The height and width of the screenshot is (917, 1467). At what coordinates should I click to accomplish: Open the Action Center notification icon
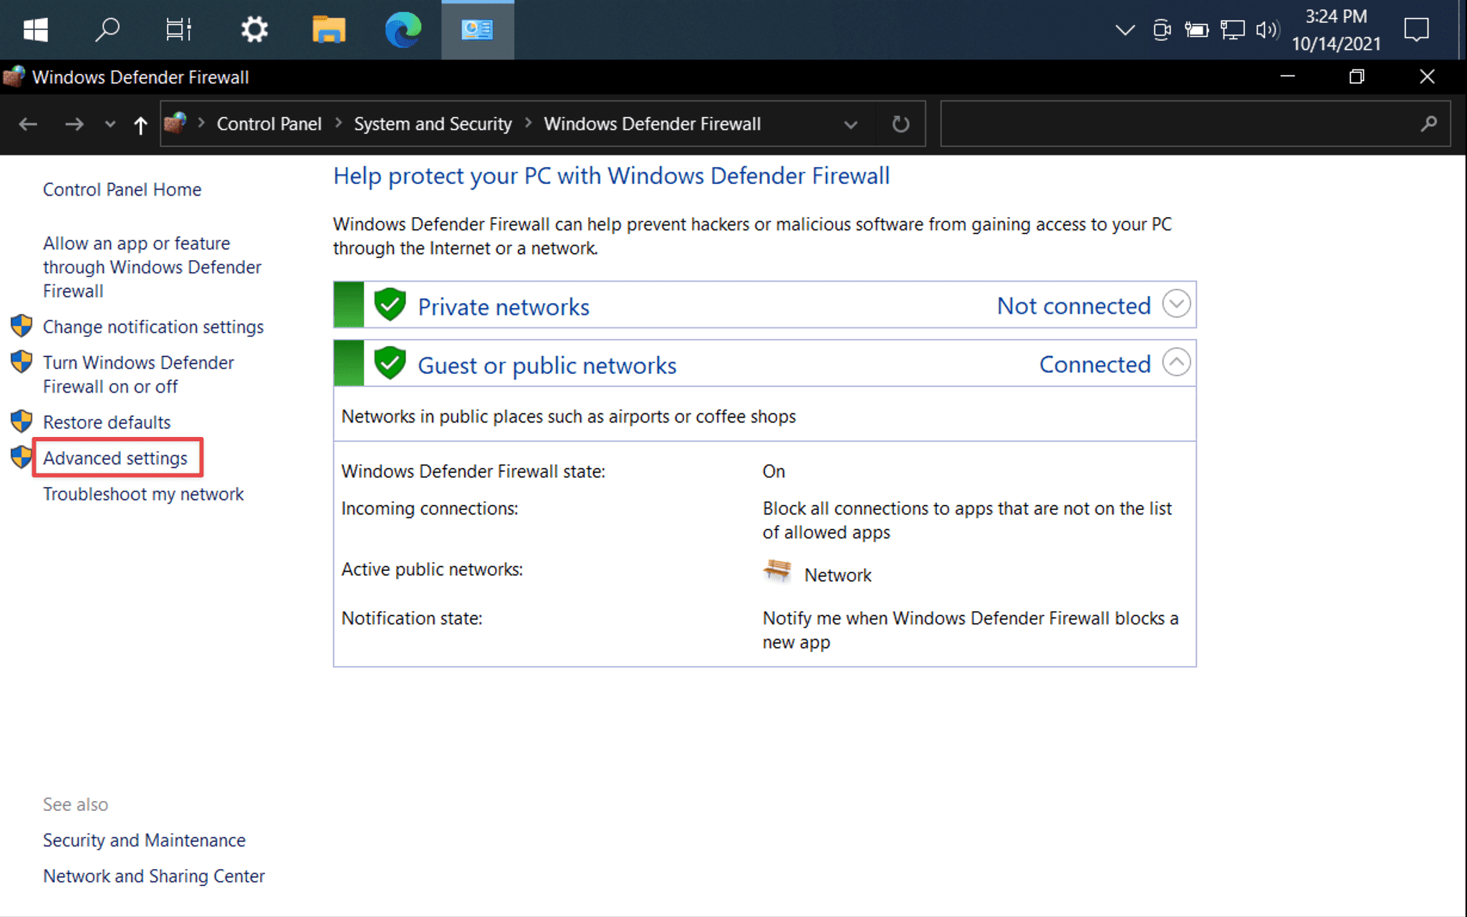coord(1416,30)
